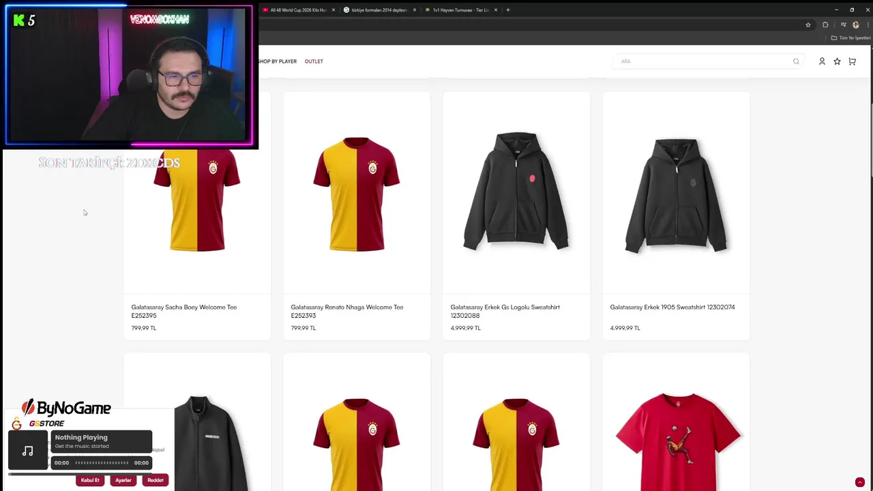Open the favorites star icon in store header

[837, 61]
